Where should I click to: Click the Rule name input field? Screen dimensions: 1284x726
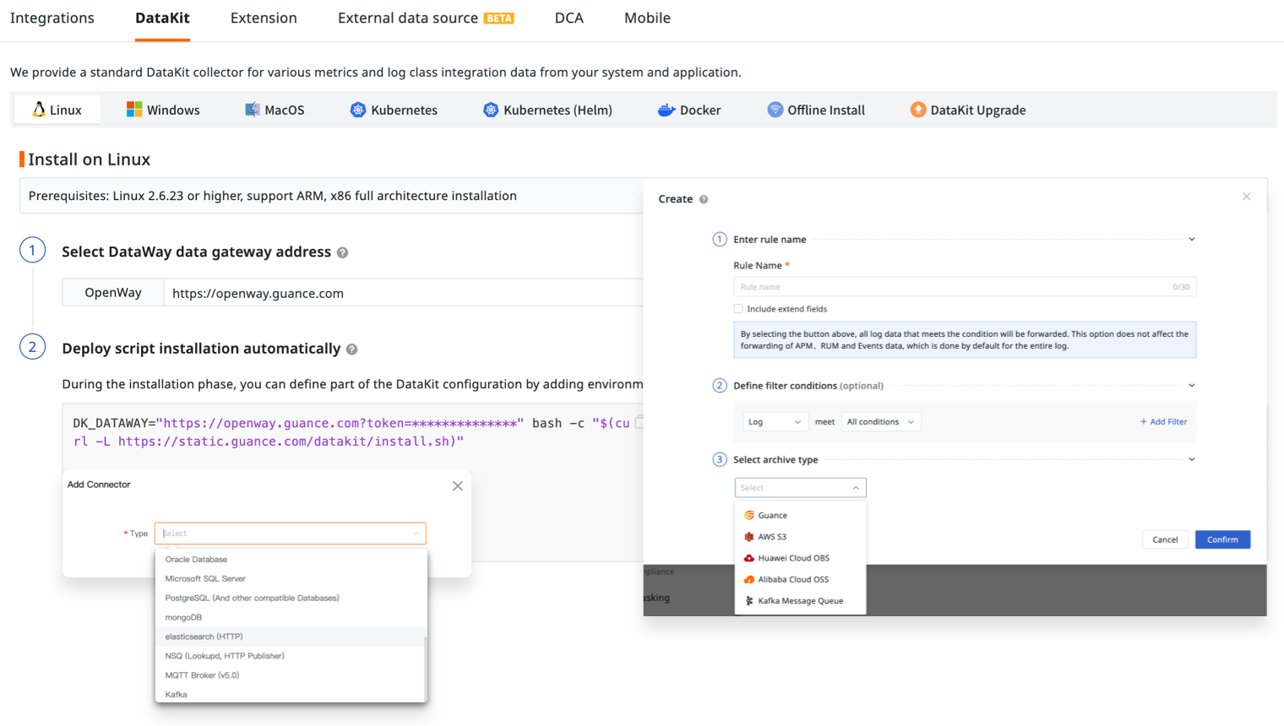[965, 287]
